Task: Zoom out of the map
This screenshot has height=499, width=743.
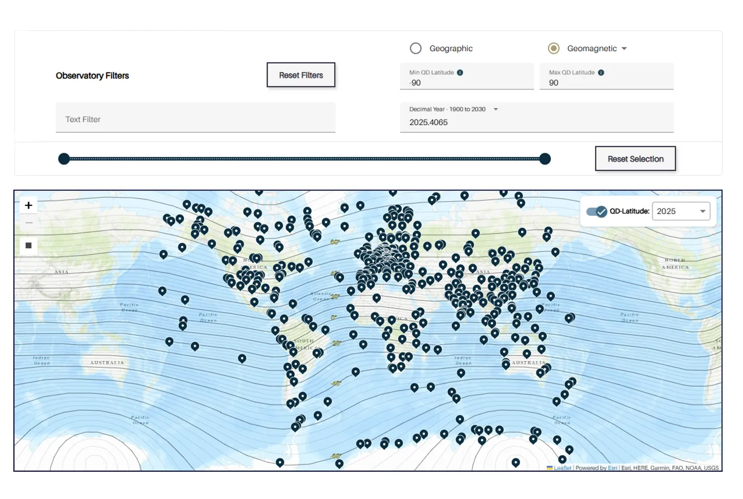Action: (28, 223)
